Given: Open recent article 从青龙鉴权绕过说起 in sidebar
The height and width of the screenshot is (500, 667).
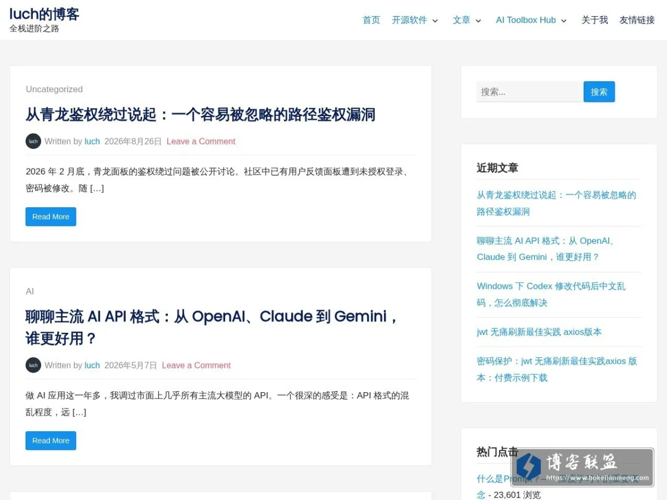Looking at the screenshot, I should tap(556, 203).
